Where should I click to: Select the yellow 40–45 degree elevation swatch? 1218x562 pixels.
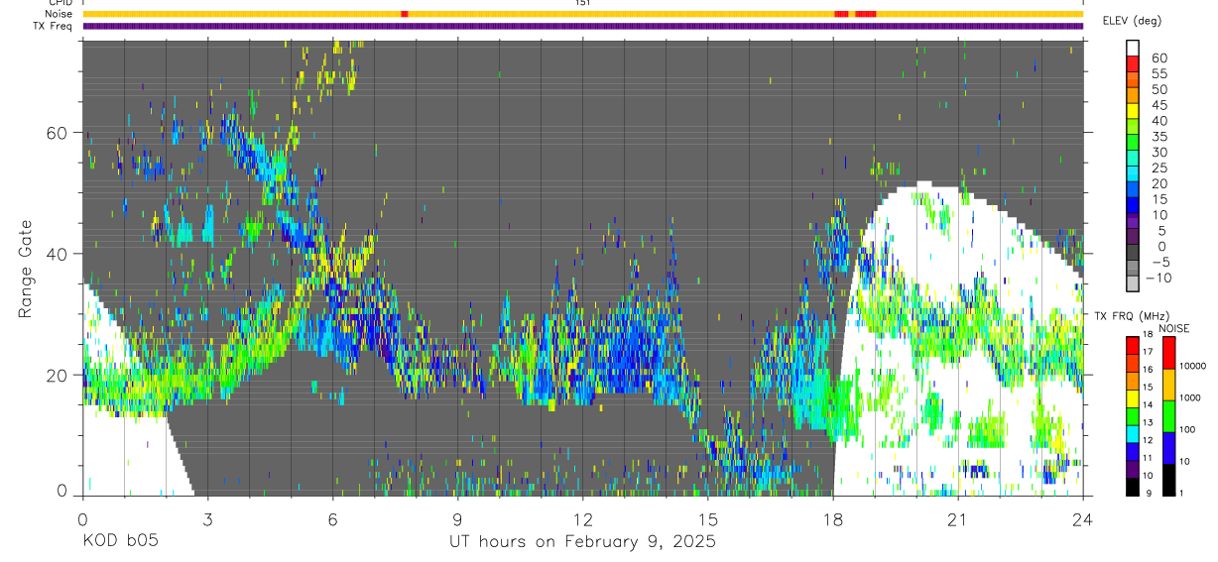coord(1133,112)
